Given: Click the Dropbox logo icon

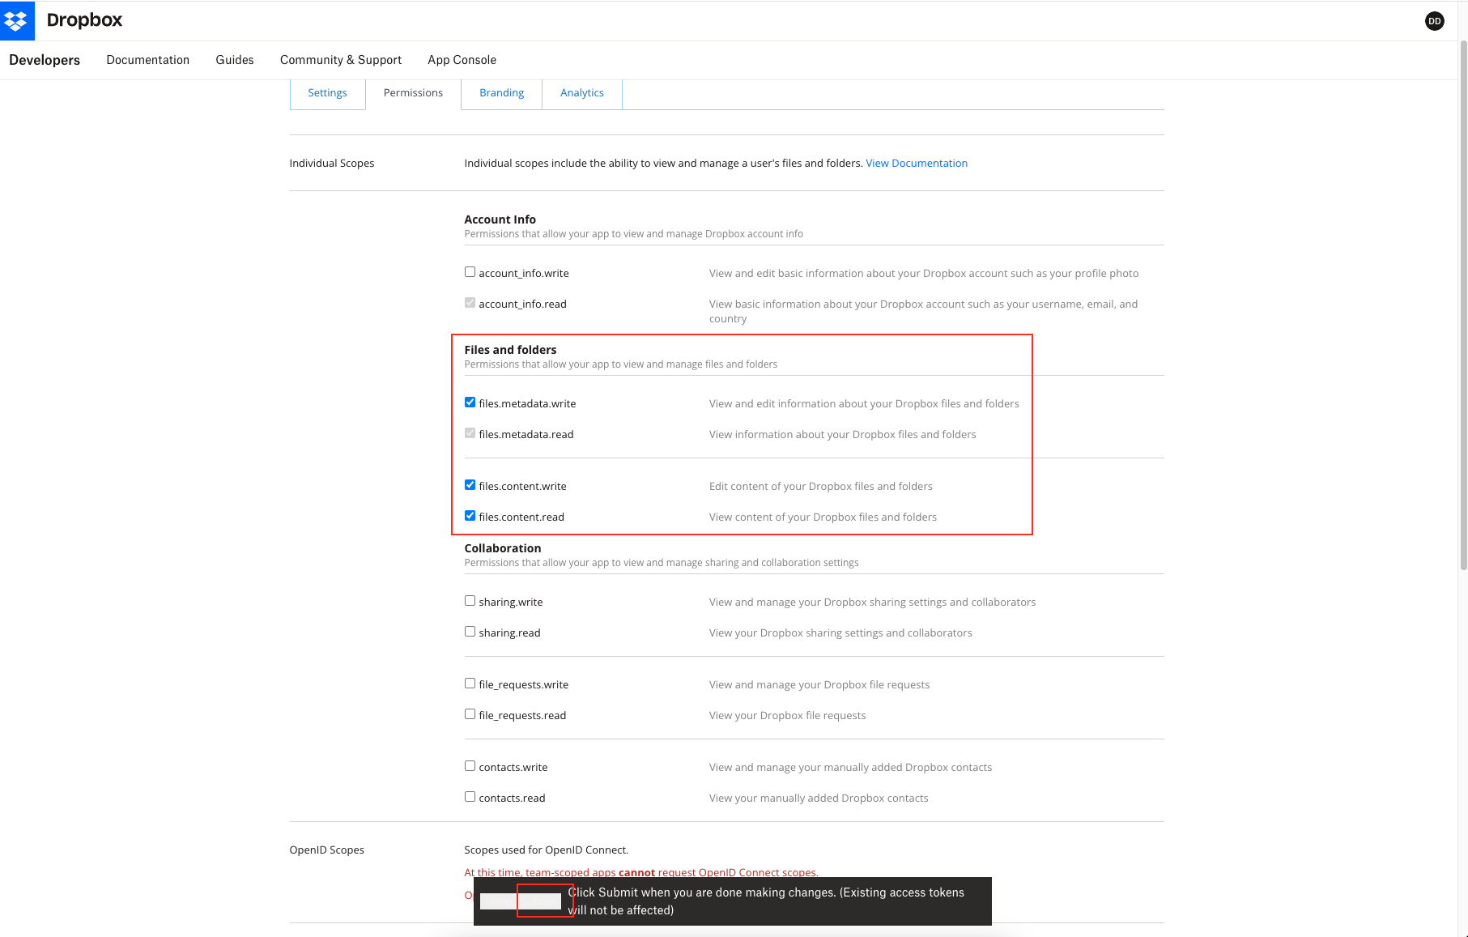Looking at the screenshot, I should (17, 20).
